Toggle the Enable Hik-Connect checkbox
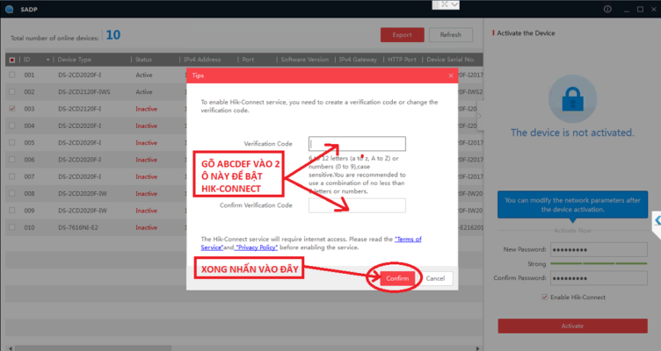The image size is (661, 351). click(544, 297)
